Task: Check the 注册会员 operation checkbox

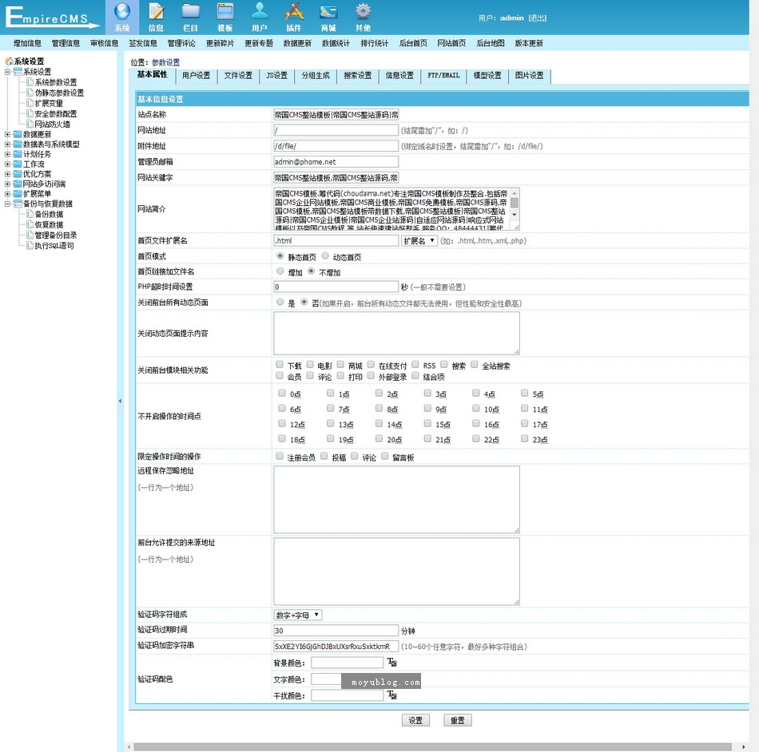Action: [x=280, y=456]
